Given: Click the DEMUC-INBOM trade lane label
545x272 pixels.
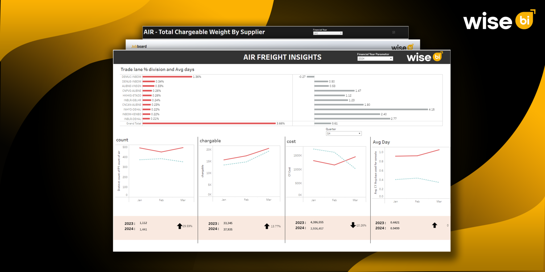Looking at the screenshot, I should pos(131,76).
